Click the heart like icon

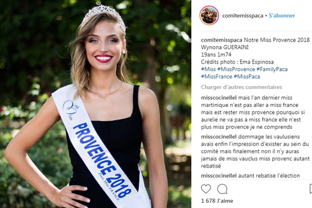206,189
